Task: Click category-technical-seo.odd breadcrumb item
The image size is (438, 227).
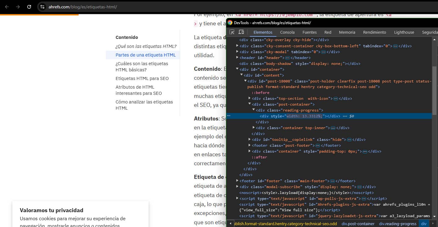Action: tap(285, 224)
